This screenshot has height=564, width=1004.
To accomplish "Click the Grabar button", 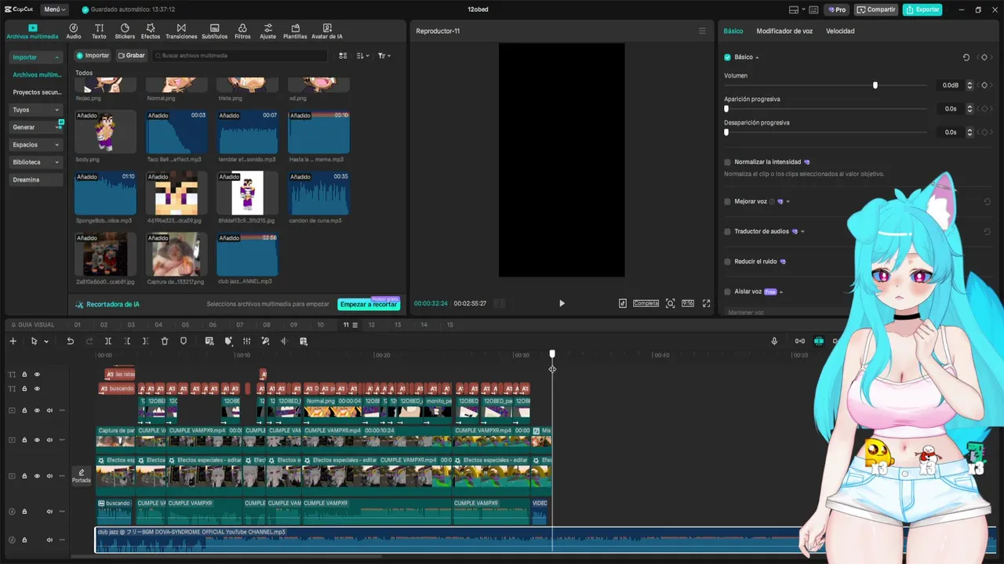I will tap(131, 56).
